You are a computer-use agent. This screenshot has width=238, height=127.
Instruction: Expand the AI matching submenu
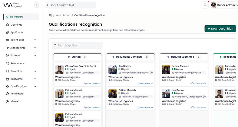point(35,48)
